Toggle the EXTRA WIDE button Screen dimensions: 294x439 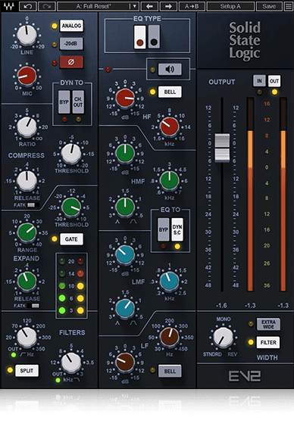pos(268,324)
